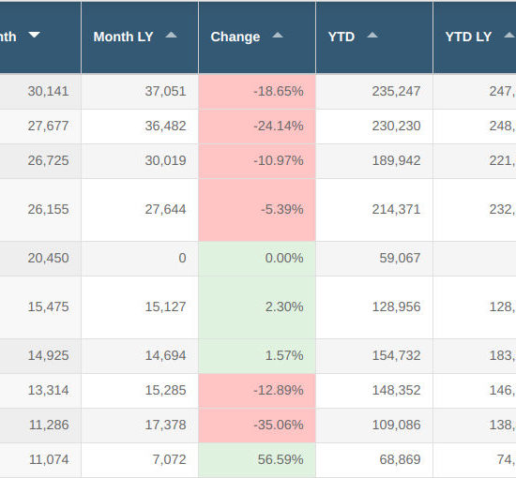
Task: Select the -35.06% change cell
Action: coord(257,426)
